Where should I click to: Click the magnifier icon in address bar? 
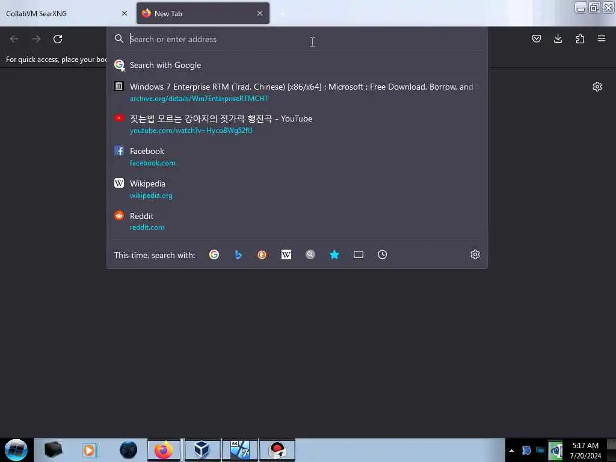pyautogui.click(x=119, y=38)
